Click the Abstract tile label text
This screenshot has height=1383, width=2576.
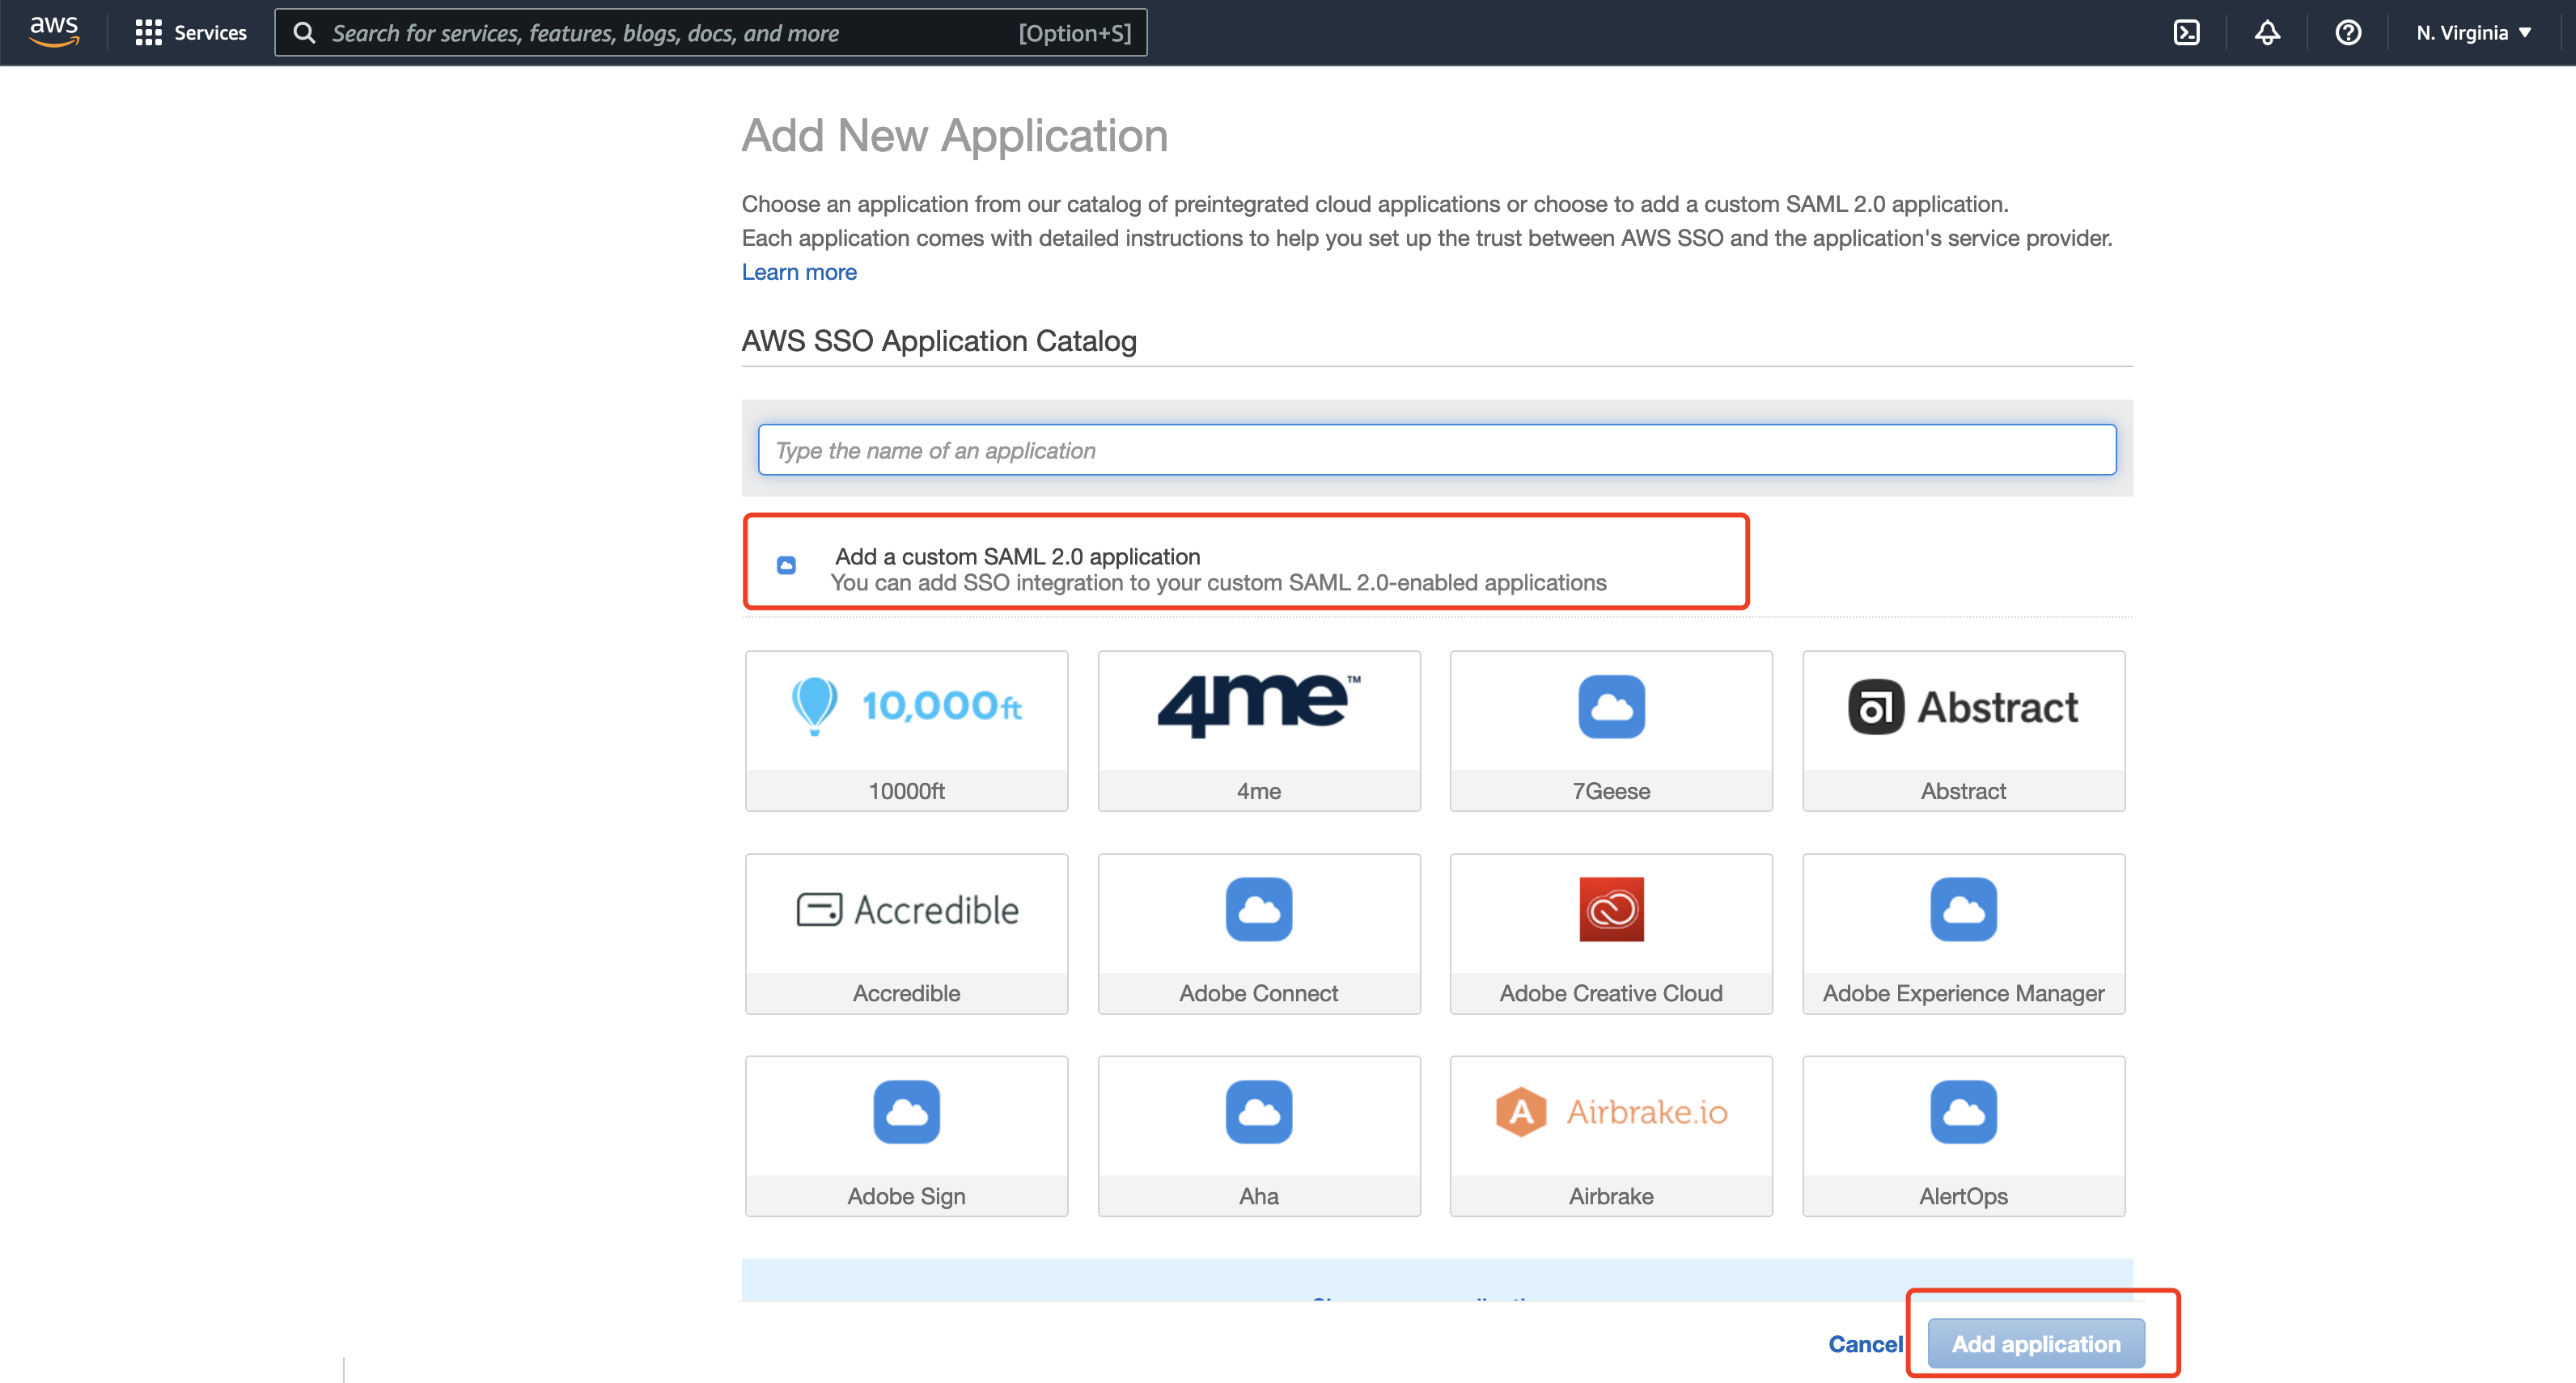coord(1963,791)
